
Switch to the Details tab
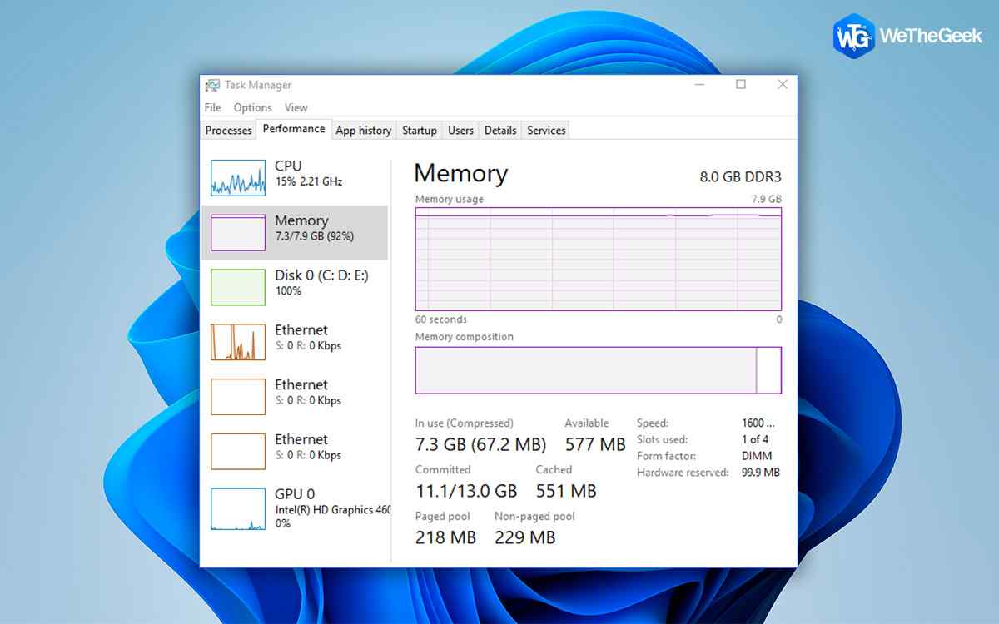(500, 131)
